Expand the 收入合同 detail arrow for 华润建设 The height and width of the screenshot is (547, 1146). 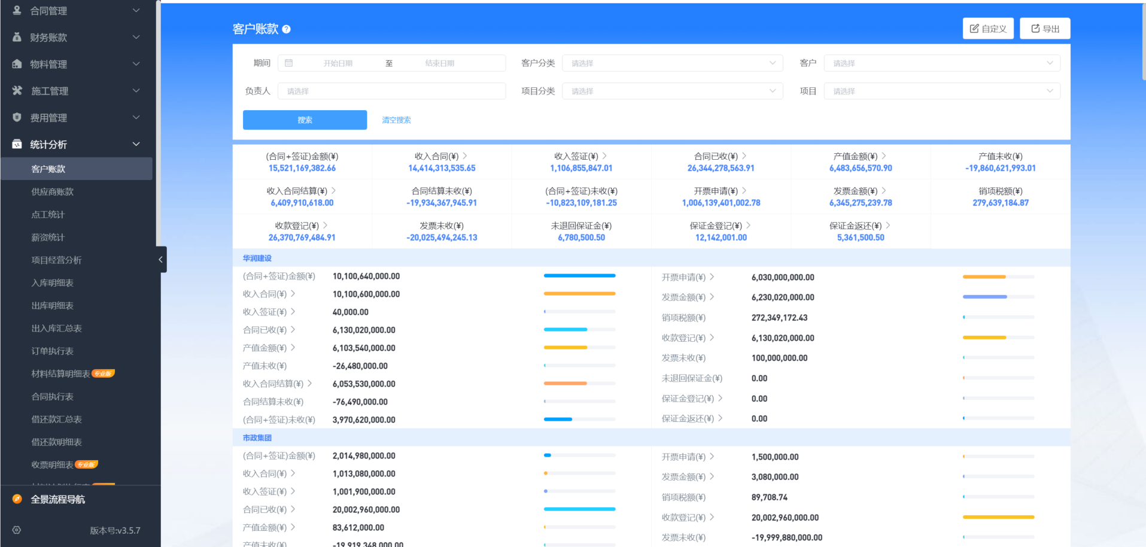point(293,293)
